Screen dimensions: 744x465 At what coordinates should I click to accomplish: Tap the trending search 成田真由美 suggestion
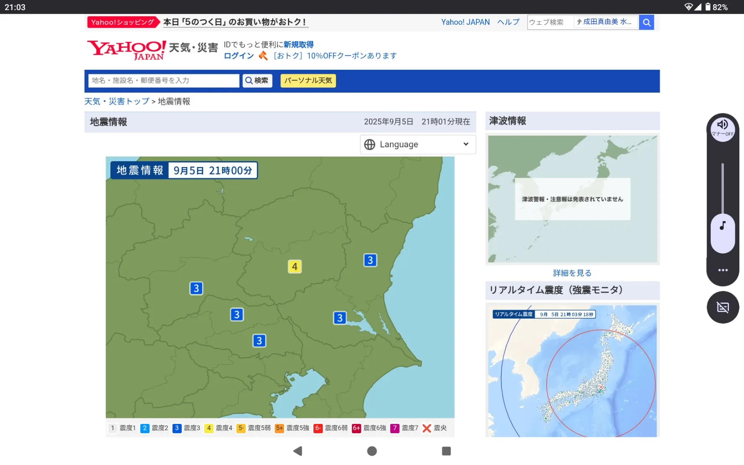click(605, 22)
